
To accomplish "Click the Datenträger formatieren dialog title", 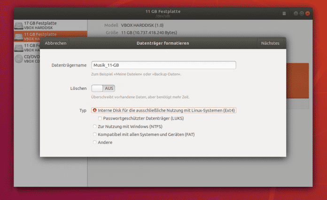I will [163, 43].
